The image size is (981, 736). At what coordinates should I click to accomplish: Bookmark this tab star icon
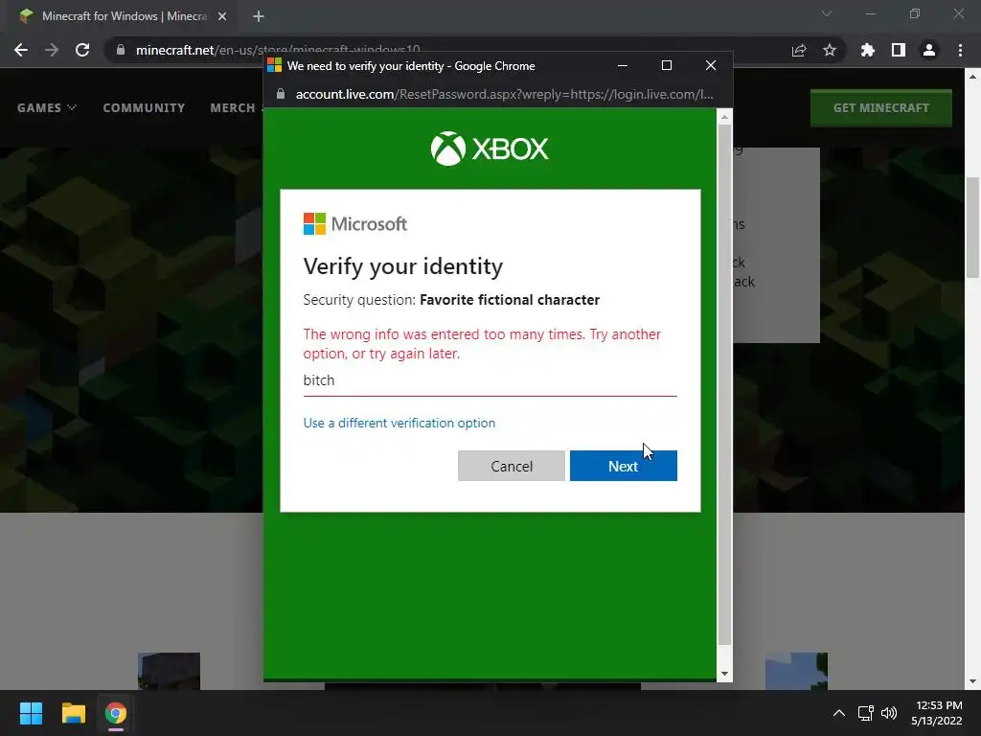(830, 50)
